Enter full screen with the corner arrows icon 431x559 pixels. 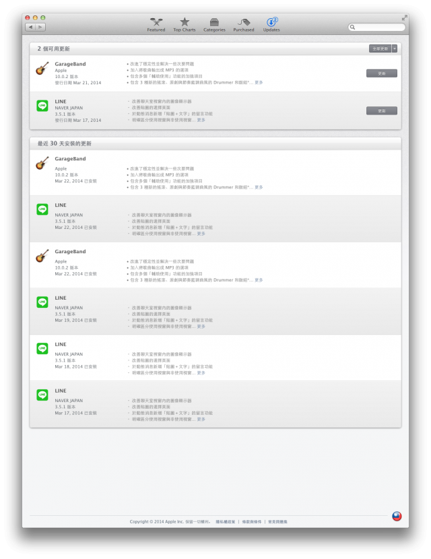pyautogui.click(x=404, y=18)
